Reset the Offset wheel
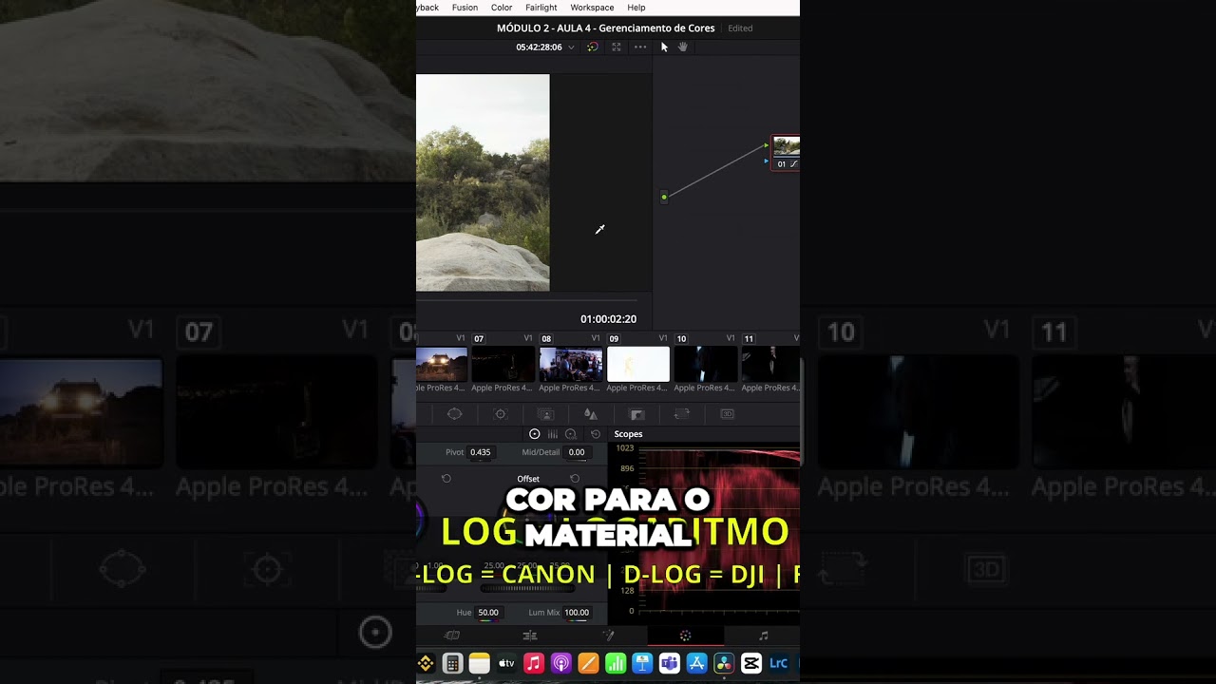 pos(575,479)
